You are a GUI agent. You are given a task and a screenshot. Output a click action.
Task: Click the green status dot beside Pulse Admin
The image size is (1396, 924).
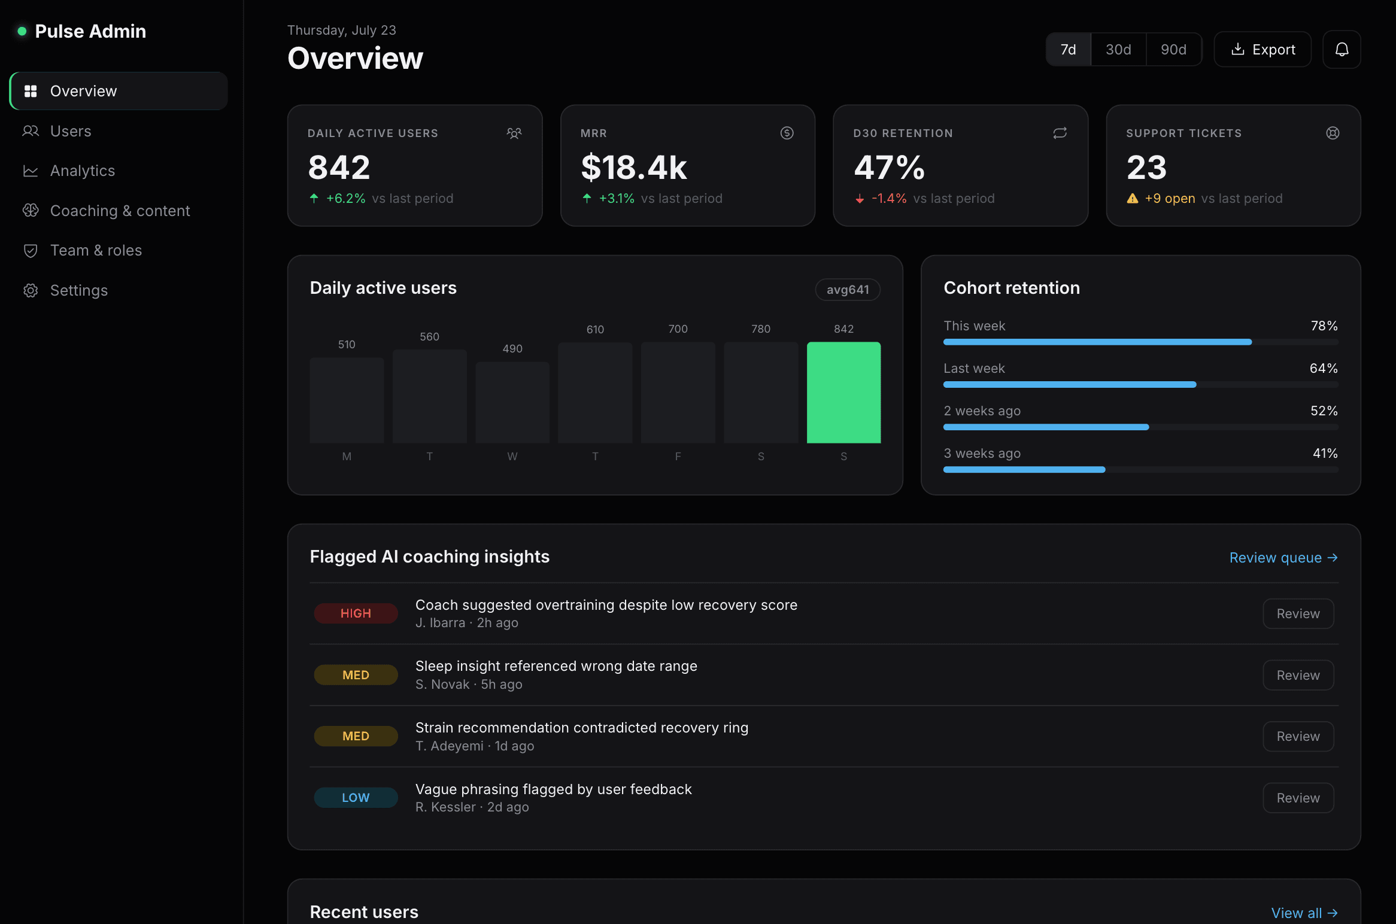[x=22, y=31]
